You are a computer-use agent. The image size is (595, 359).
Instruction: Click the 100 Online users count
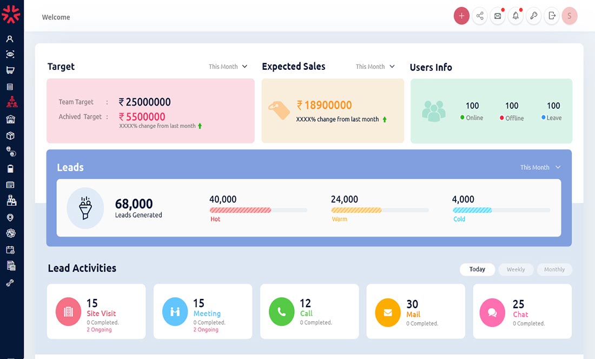point(472,106)
